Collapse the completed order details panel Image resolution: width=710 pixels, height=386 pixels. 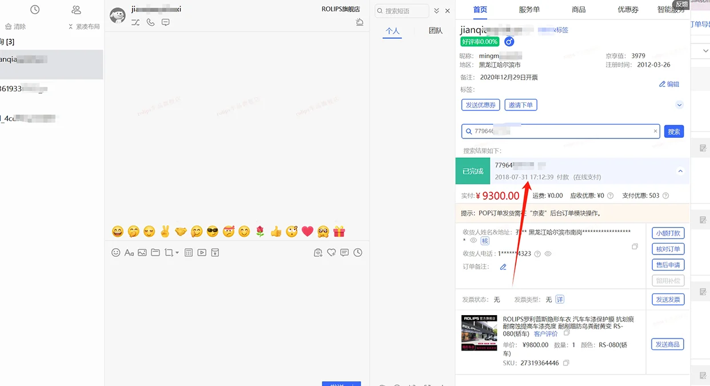[680, 171]
